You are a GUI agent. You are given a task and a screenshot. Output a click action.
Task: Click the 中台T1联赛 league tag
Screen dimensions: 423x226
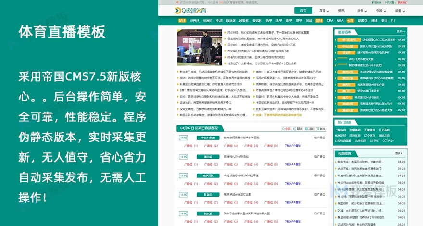click(x=208, y=138)
